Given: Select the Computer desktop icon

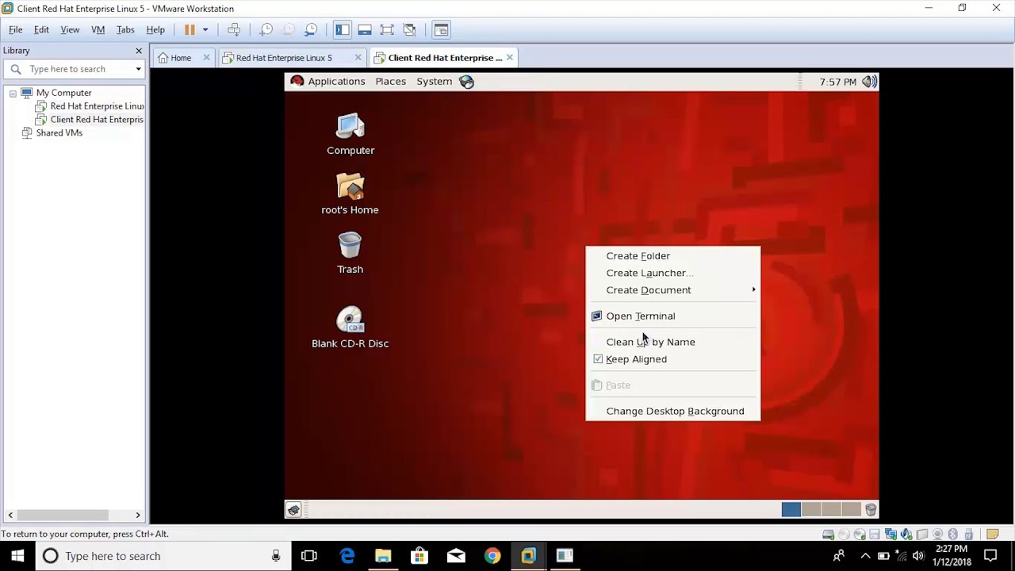Looking at the screenshot, I should click(x=350, y=135).
